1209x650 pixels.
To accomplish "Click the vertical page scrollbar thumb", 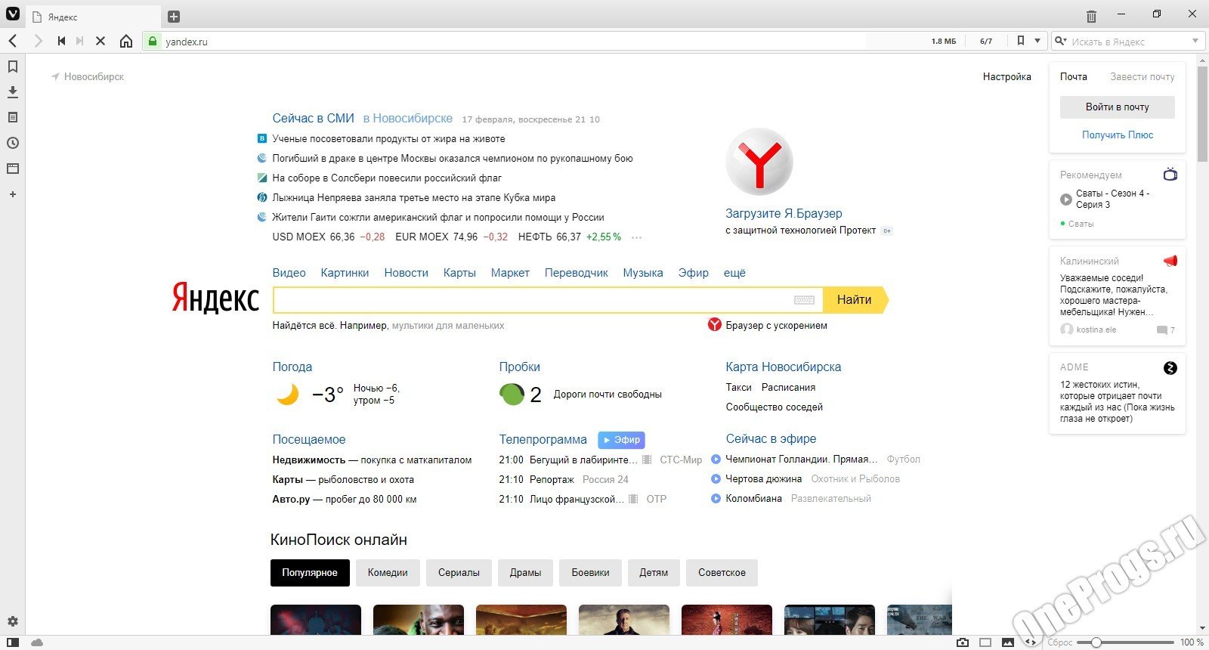I will pyautogui.click(x=1202, y=113).
